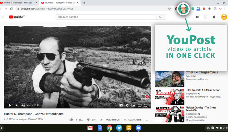
Task: Click the magnifier search button
Action: click(x=160, y=17)
